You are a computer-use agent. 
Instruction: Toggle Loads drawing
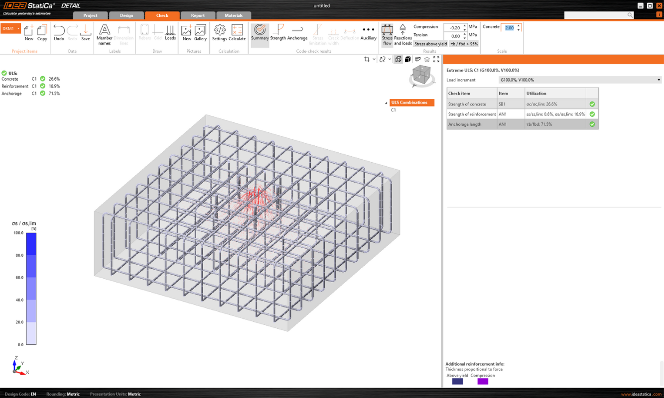click(x=170, y=33)
